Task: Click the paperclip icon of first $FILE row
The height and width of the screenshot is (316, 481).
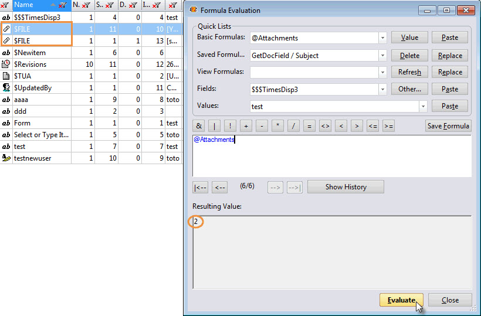Action: pos(6,29)
